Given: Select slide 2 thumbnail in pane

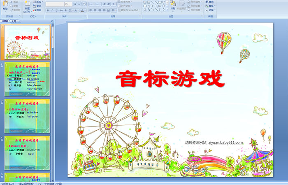Looking at the screenshot, I should click(x=27, y=79).
